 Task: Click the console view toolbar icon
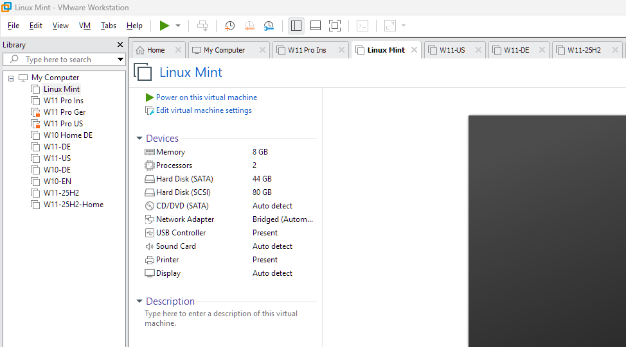point(362,26)
